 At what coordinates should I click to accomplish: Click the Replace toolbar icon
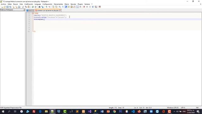point(42,7)
